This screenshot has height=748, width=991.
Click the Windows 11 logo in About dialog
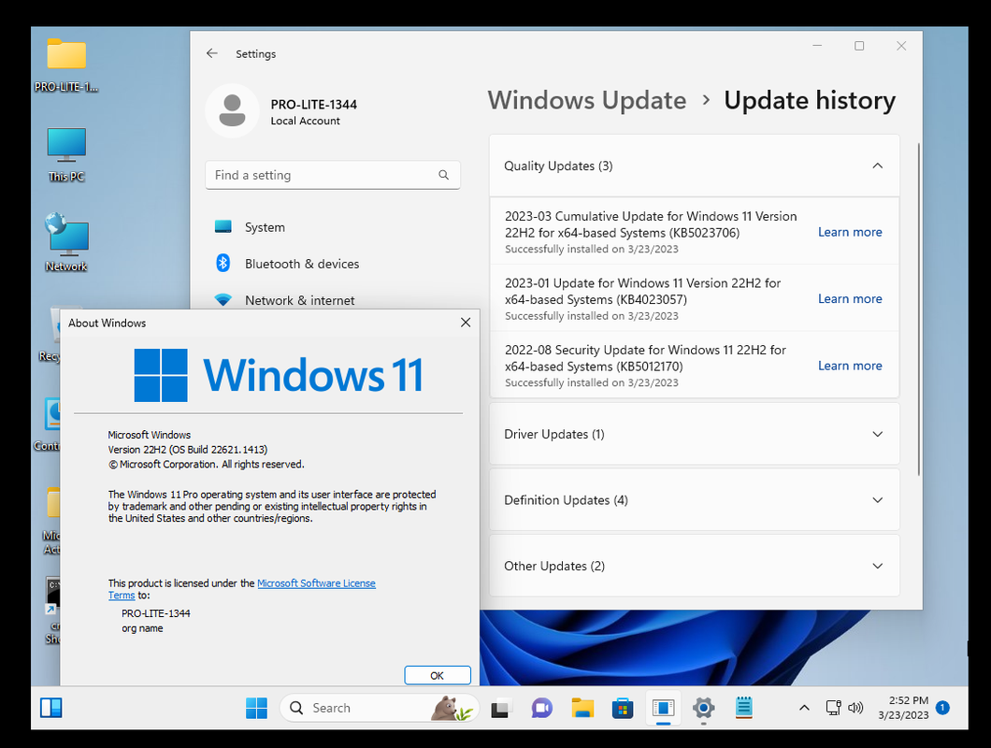pos(279,375)
